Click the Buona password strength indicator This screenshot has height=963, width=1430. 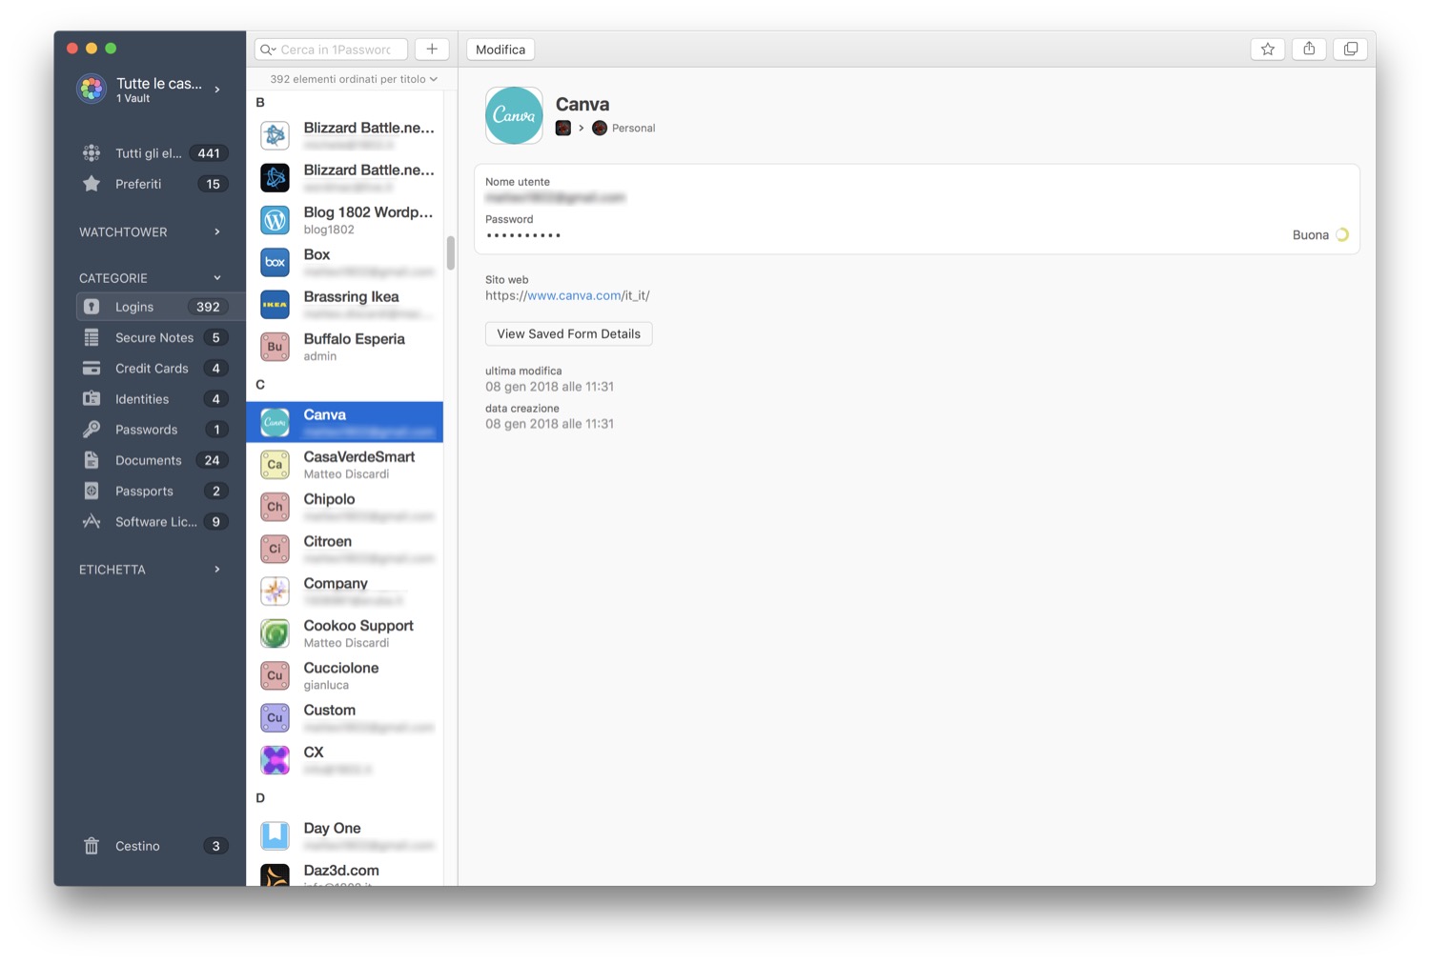tap(1320, 235)
